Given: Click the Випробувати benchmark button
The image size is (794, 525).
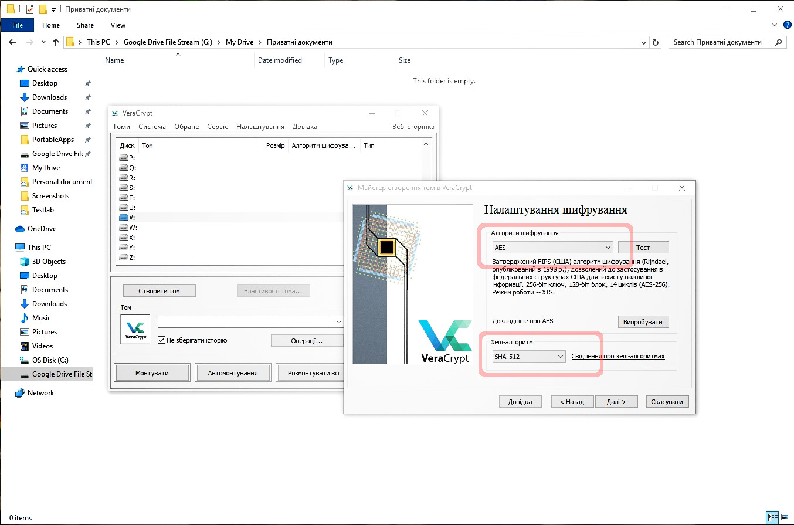Looking at the screenshot, I should coord(643,322).
